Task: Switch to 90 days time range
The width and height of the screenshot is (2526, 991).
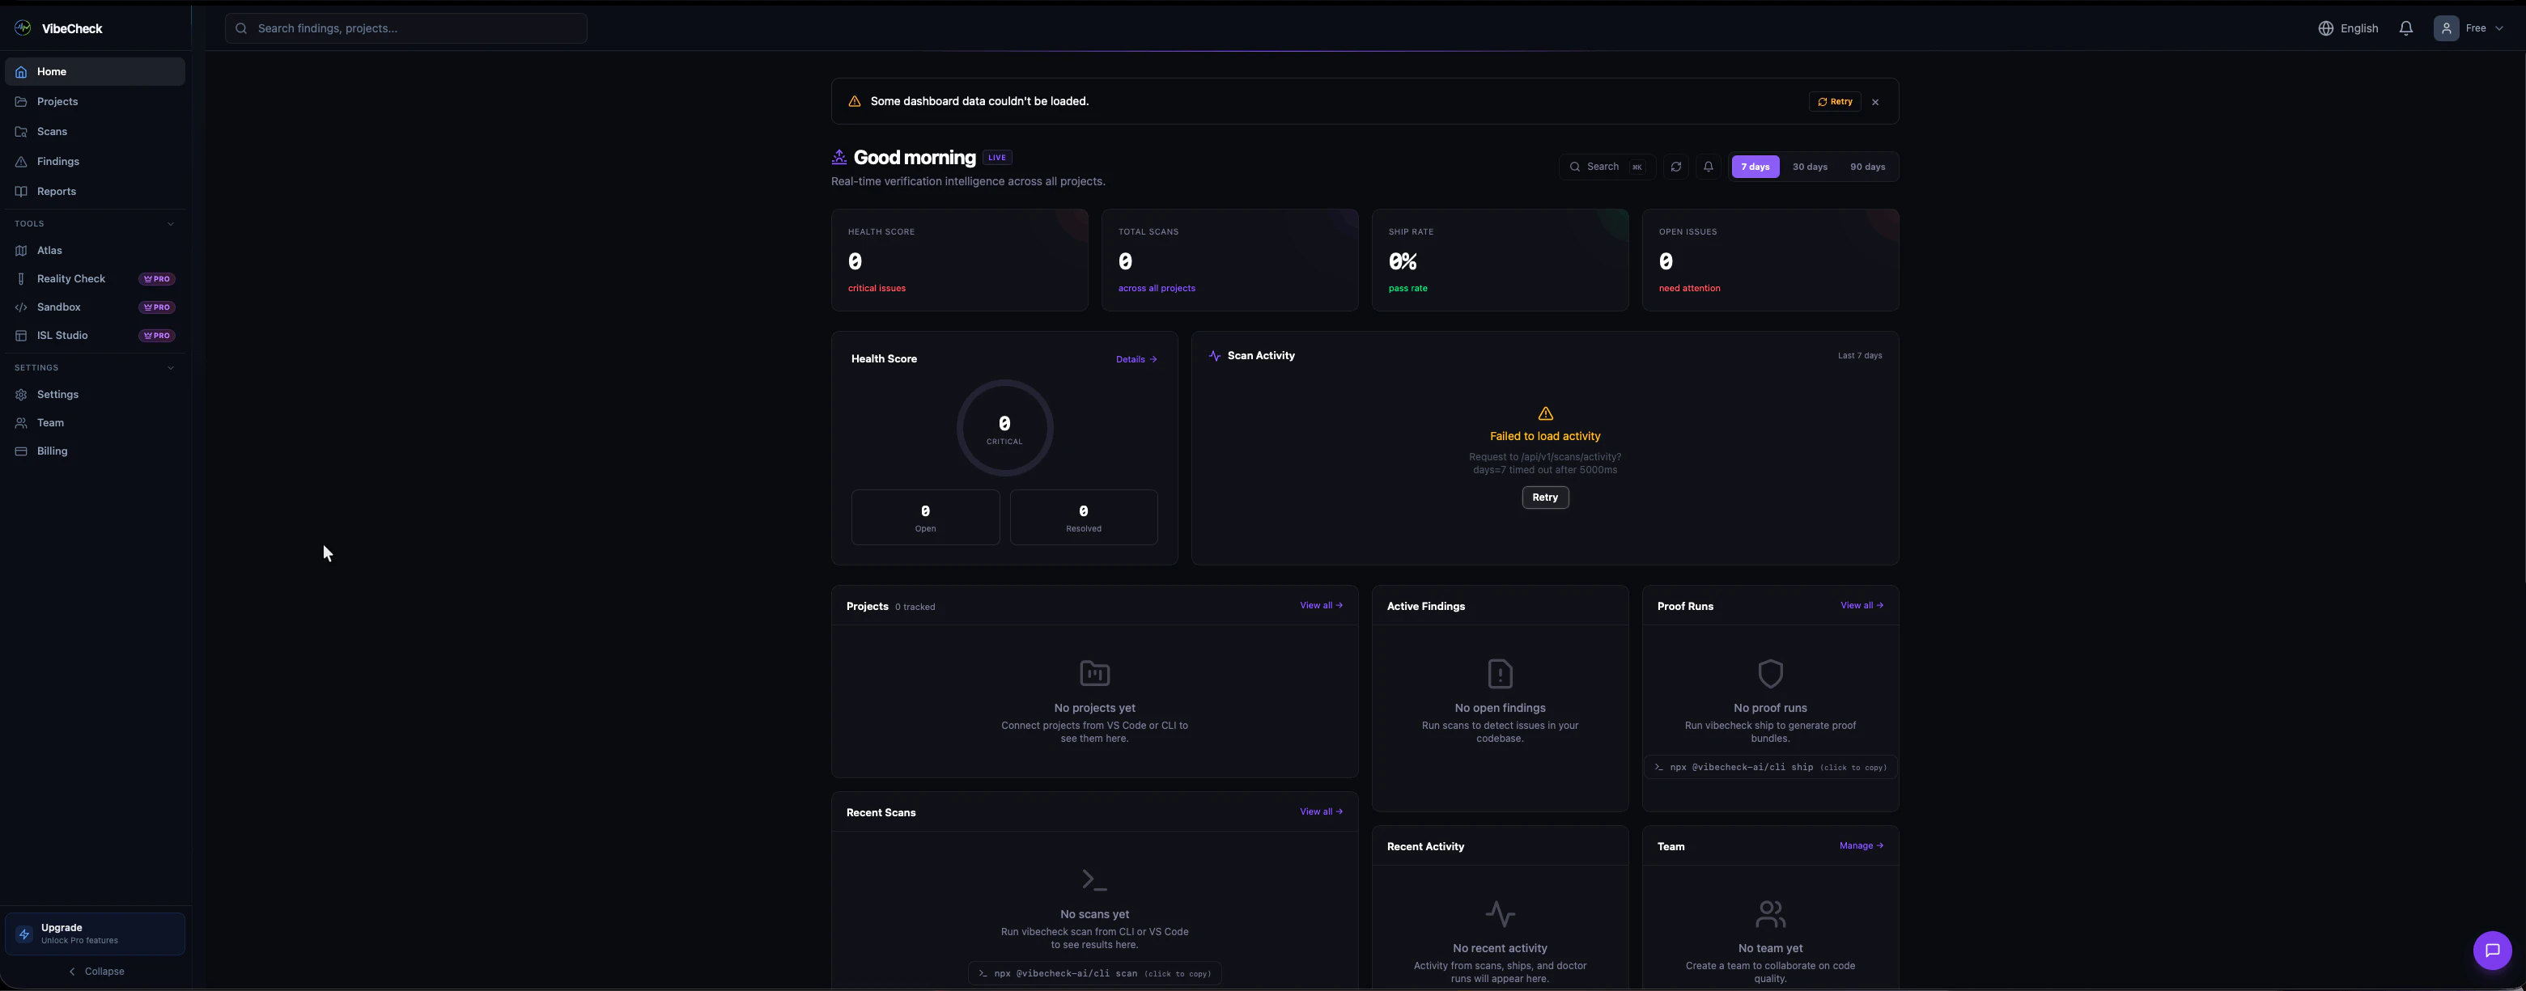Action: 1867,167
